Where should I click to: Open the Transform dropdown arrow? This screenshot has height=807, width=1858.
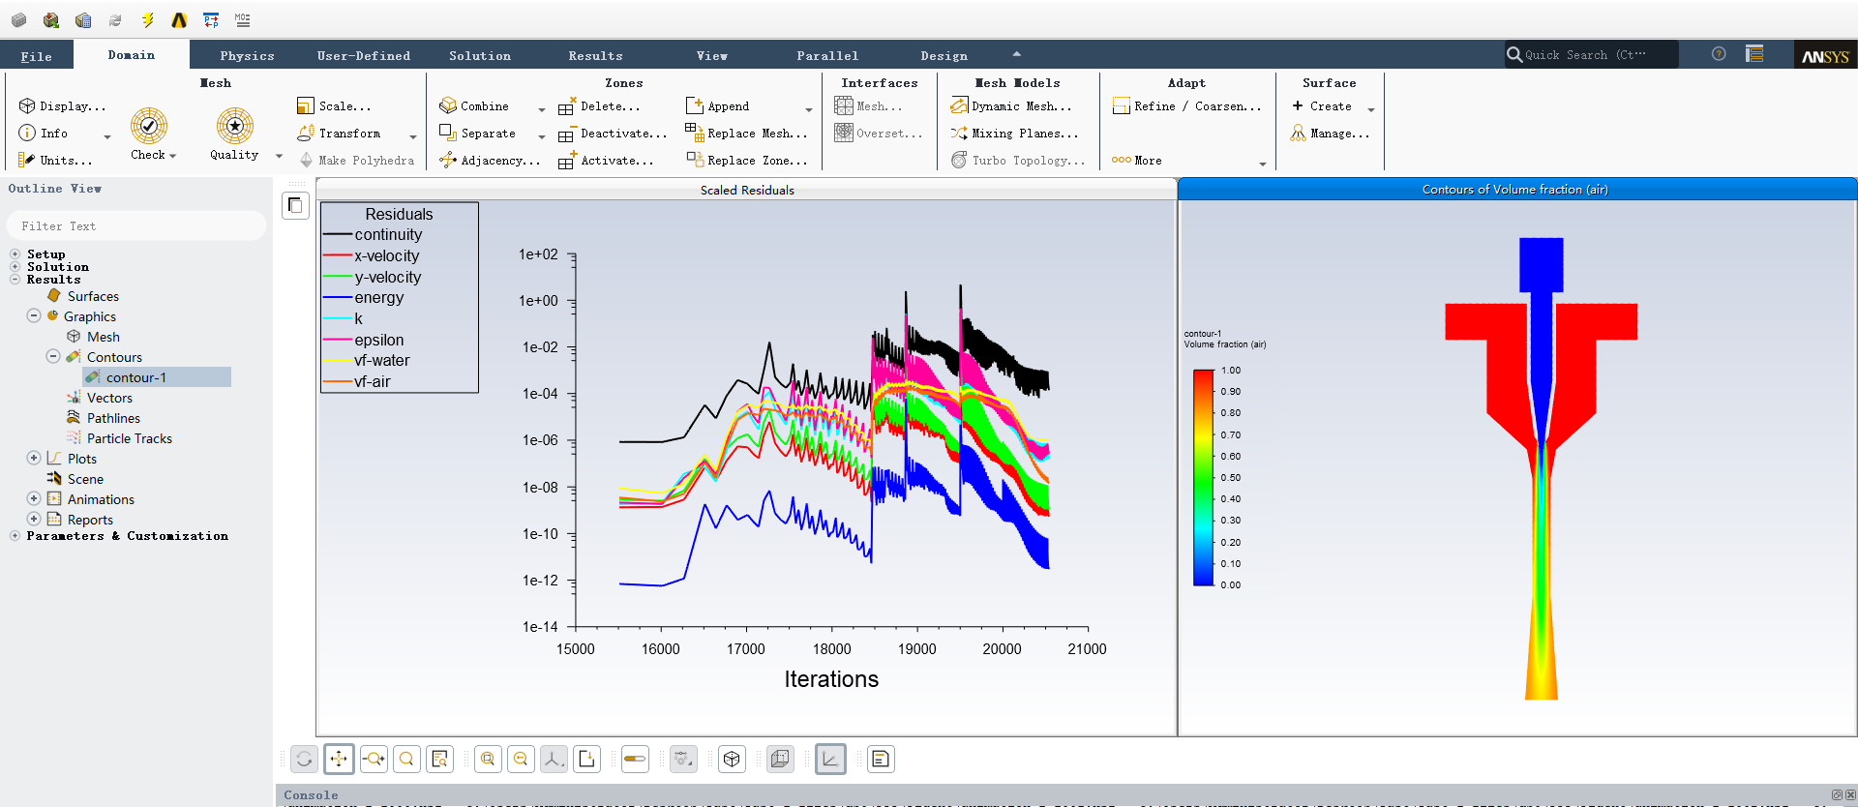click(413, 136)
